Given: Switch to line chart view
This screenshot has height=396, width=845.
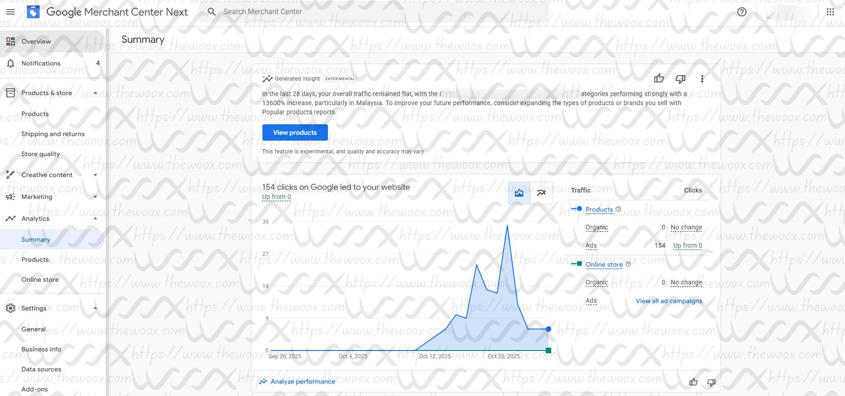Looking at the screenshot, I should tap(541, 193).
